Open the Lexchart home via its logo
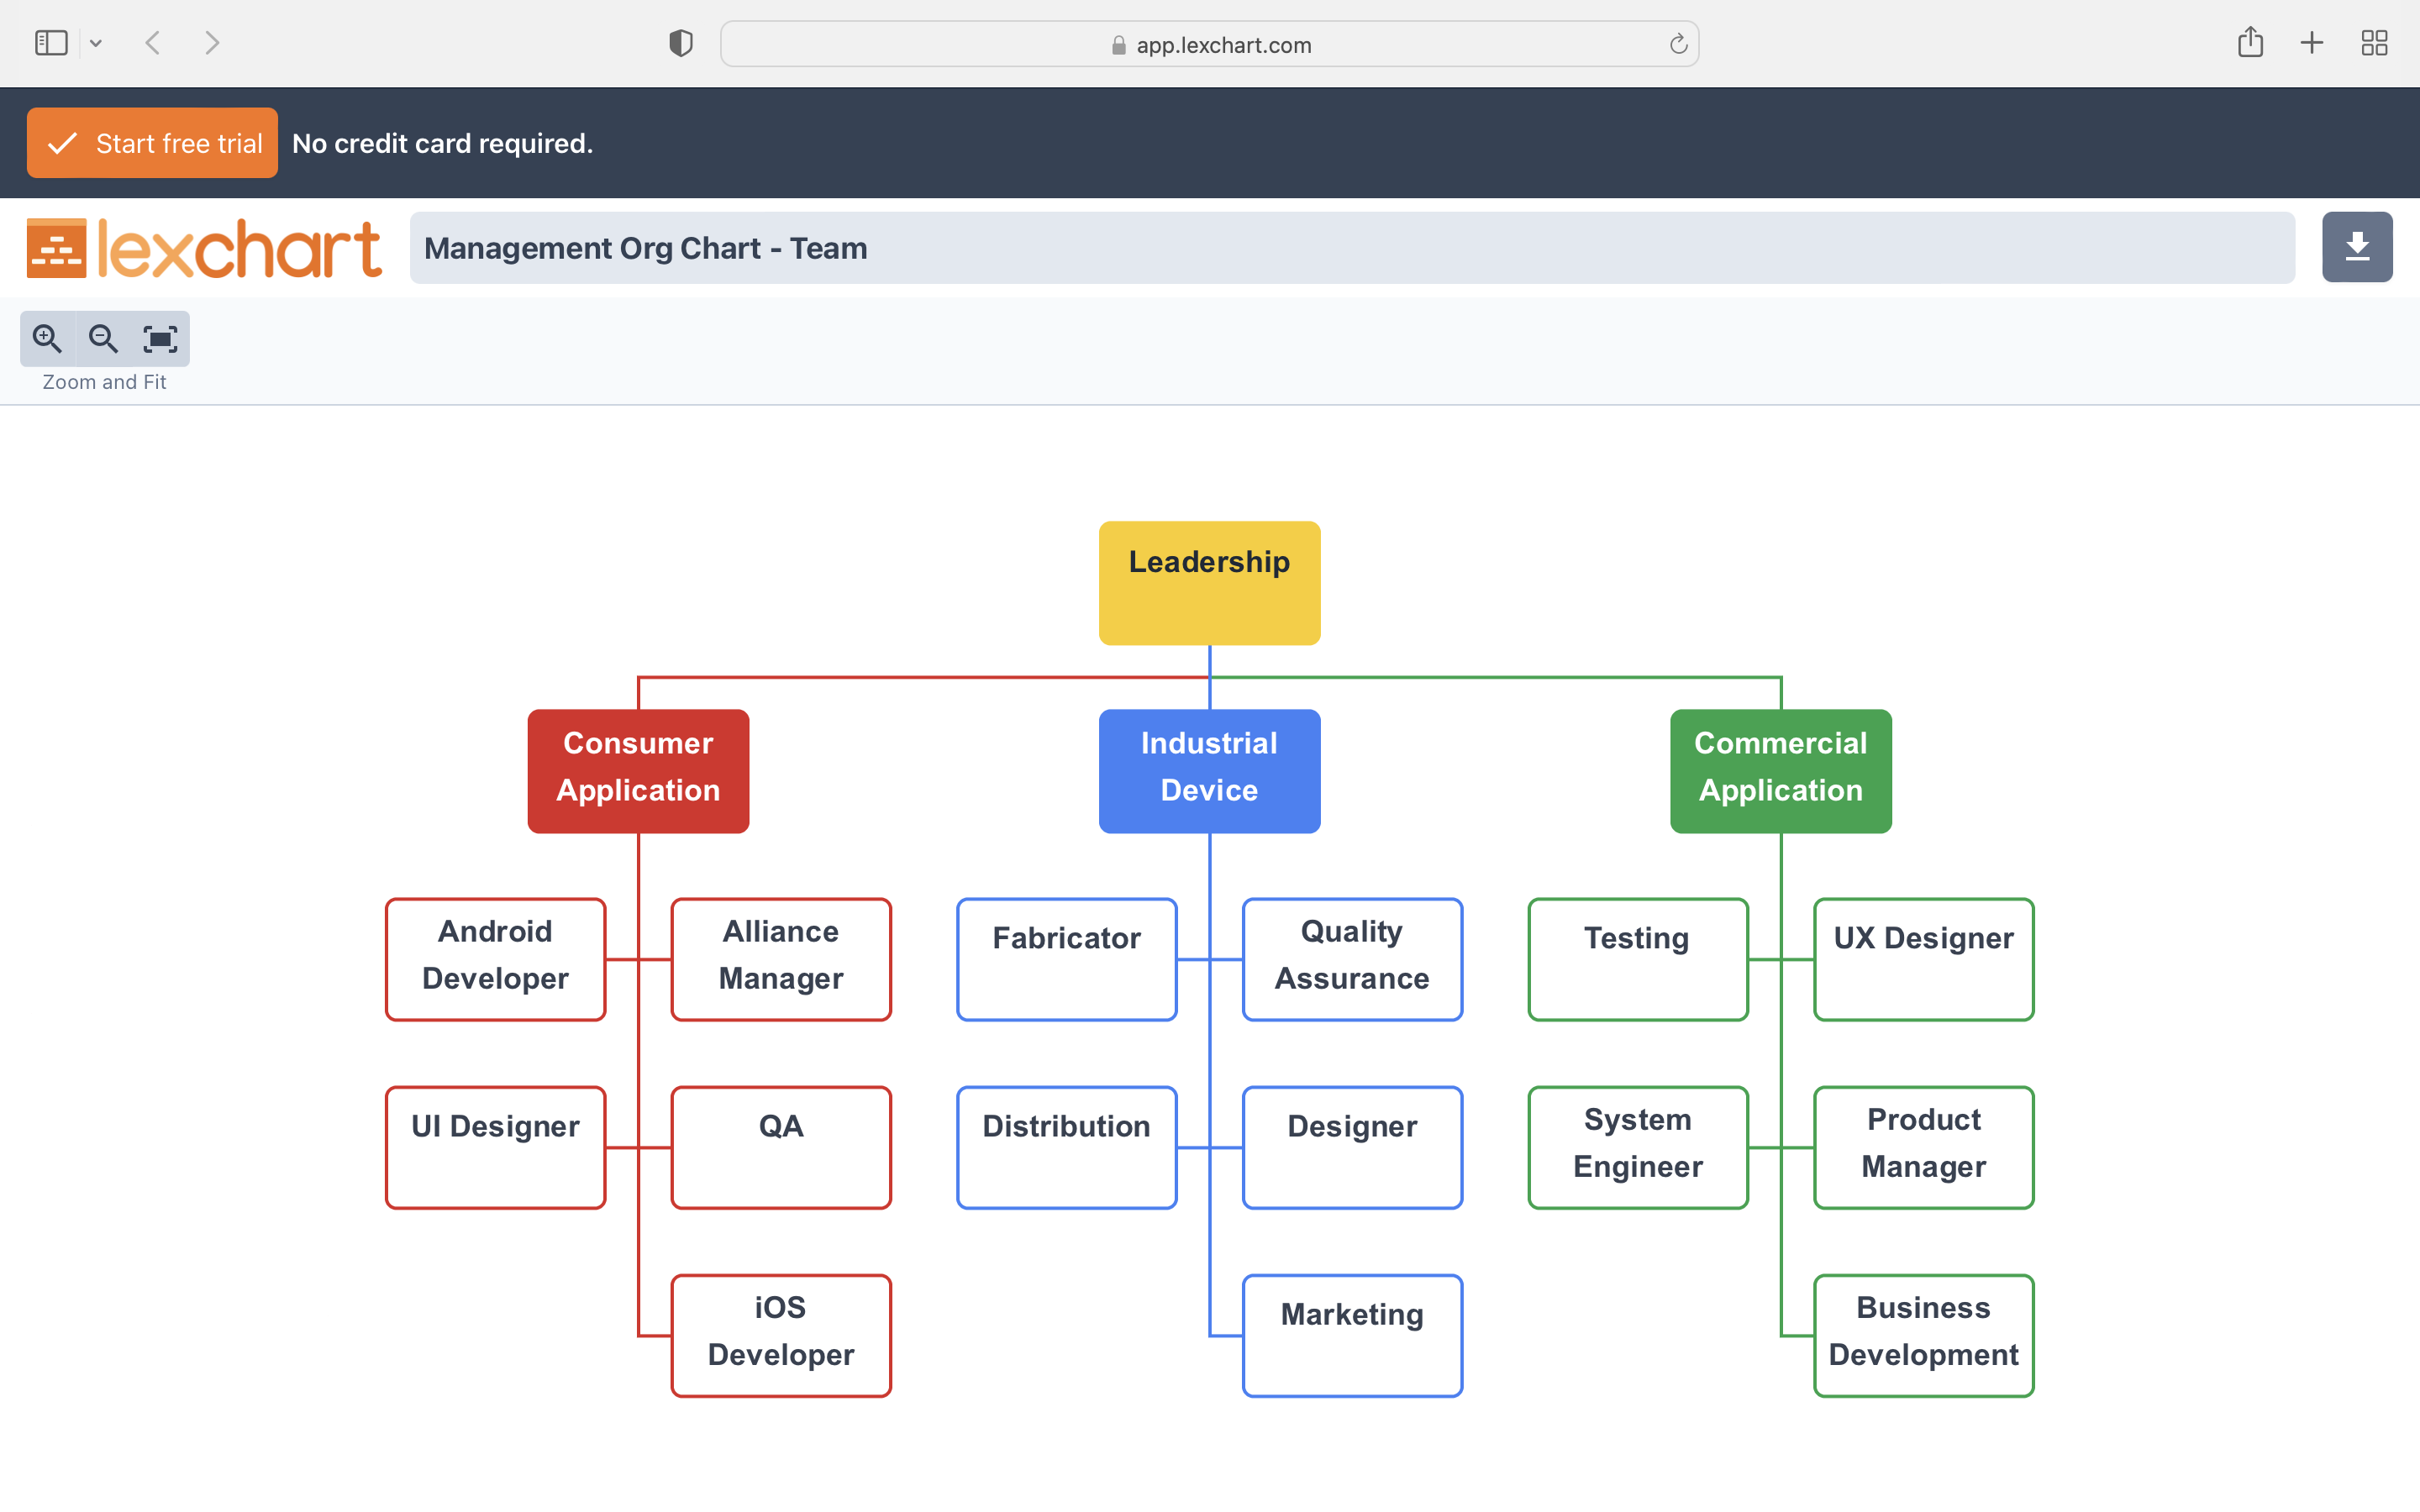The height and width of the screenshot is (1512, 2420). coord(203,246)
